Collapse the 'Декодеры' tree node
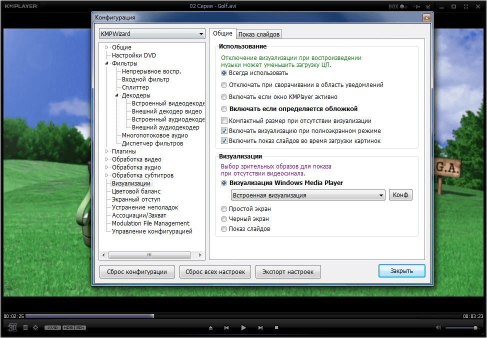 (x=116, y=95)
